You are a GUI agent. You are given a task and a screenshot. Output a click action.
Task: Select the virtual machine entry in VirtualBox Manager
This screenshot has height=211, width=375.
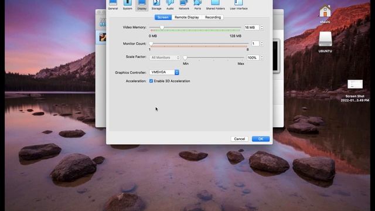pos(101,37)
